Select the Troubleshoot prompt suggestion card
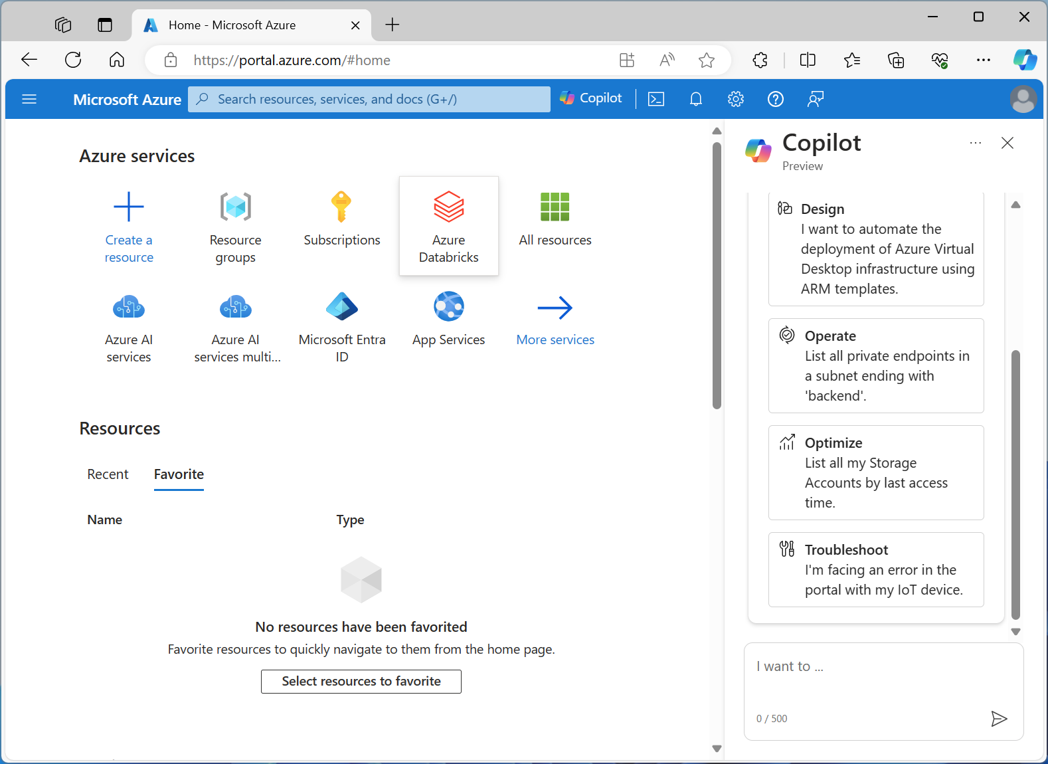Image resolution: width=1048 pixels, height=764 pixels. pos(876,569)
